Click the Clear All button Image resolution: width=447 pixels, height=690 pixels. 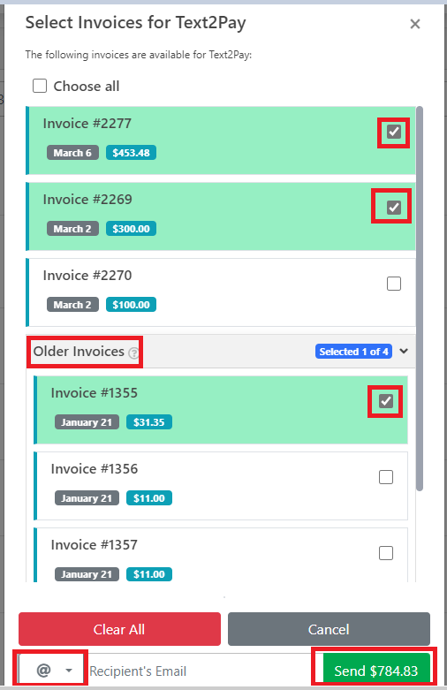(x=119, y=629)
